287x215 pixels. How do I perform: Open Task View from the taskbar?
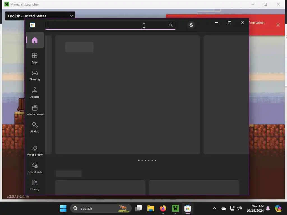138,208
